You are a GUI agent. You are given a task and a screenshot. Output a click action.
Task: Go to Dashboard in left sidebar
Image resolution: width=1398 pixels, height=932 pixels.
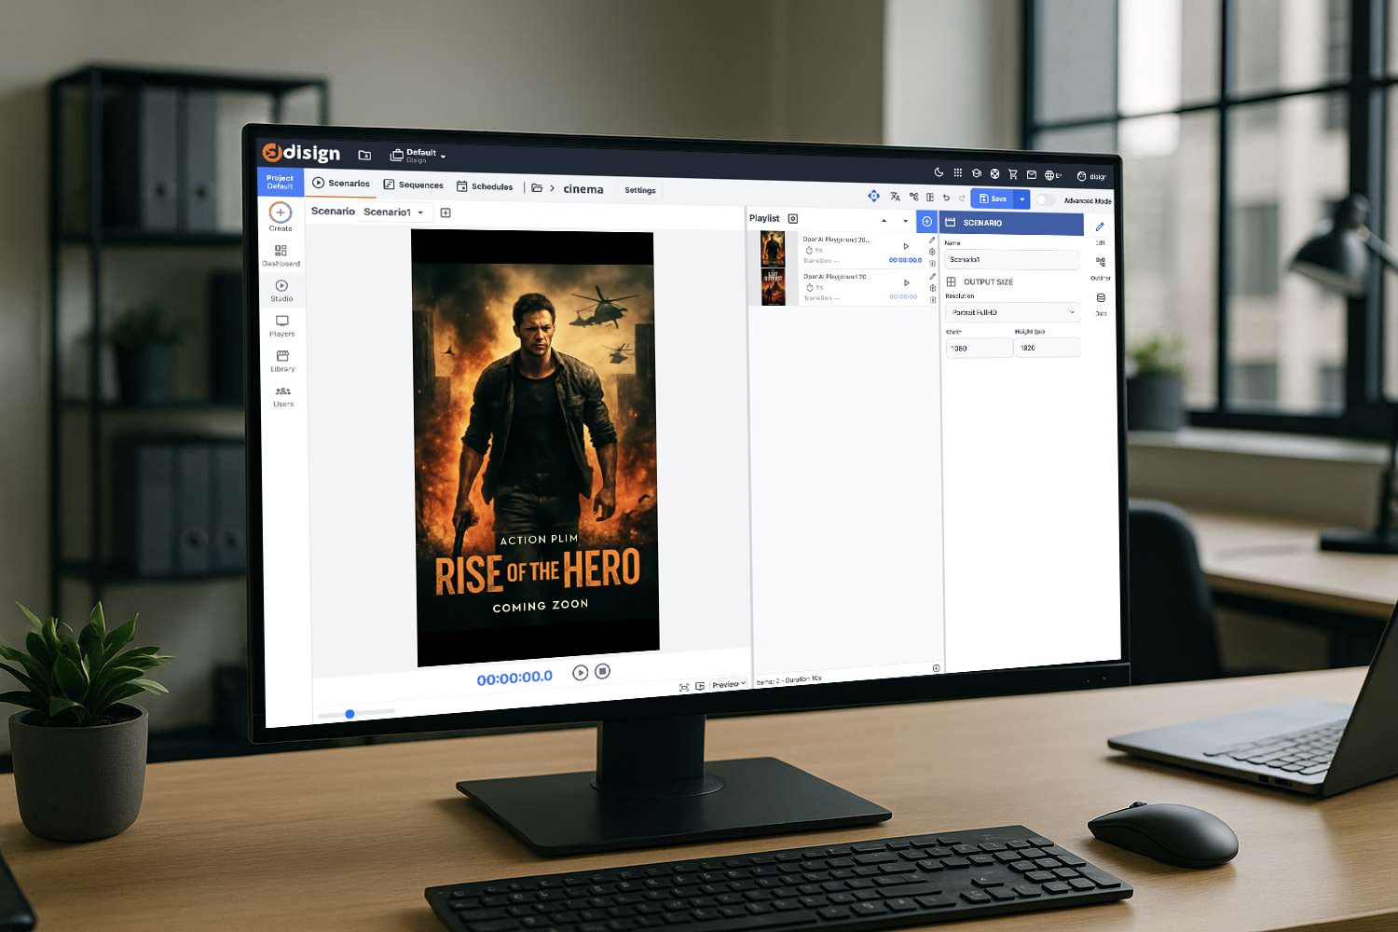[x=281, y=253]
